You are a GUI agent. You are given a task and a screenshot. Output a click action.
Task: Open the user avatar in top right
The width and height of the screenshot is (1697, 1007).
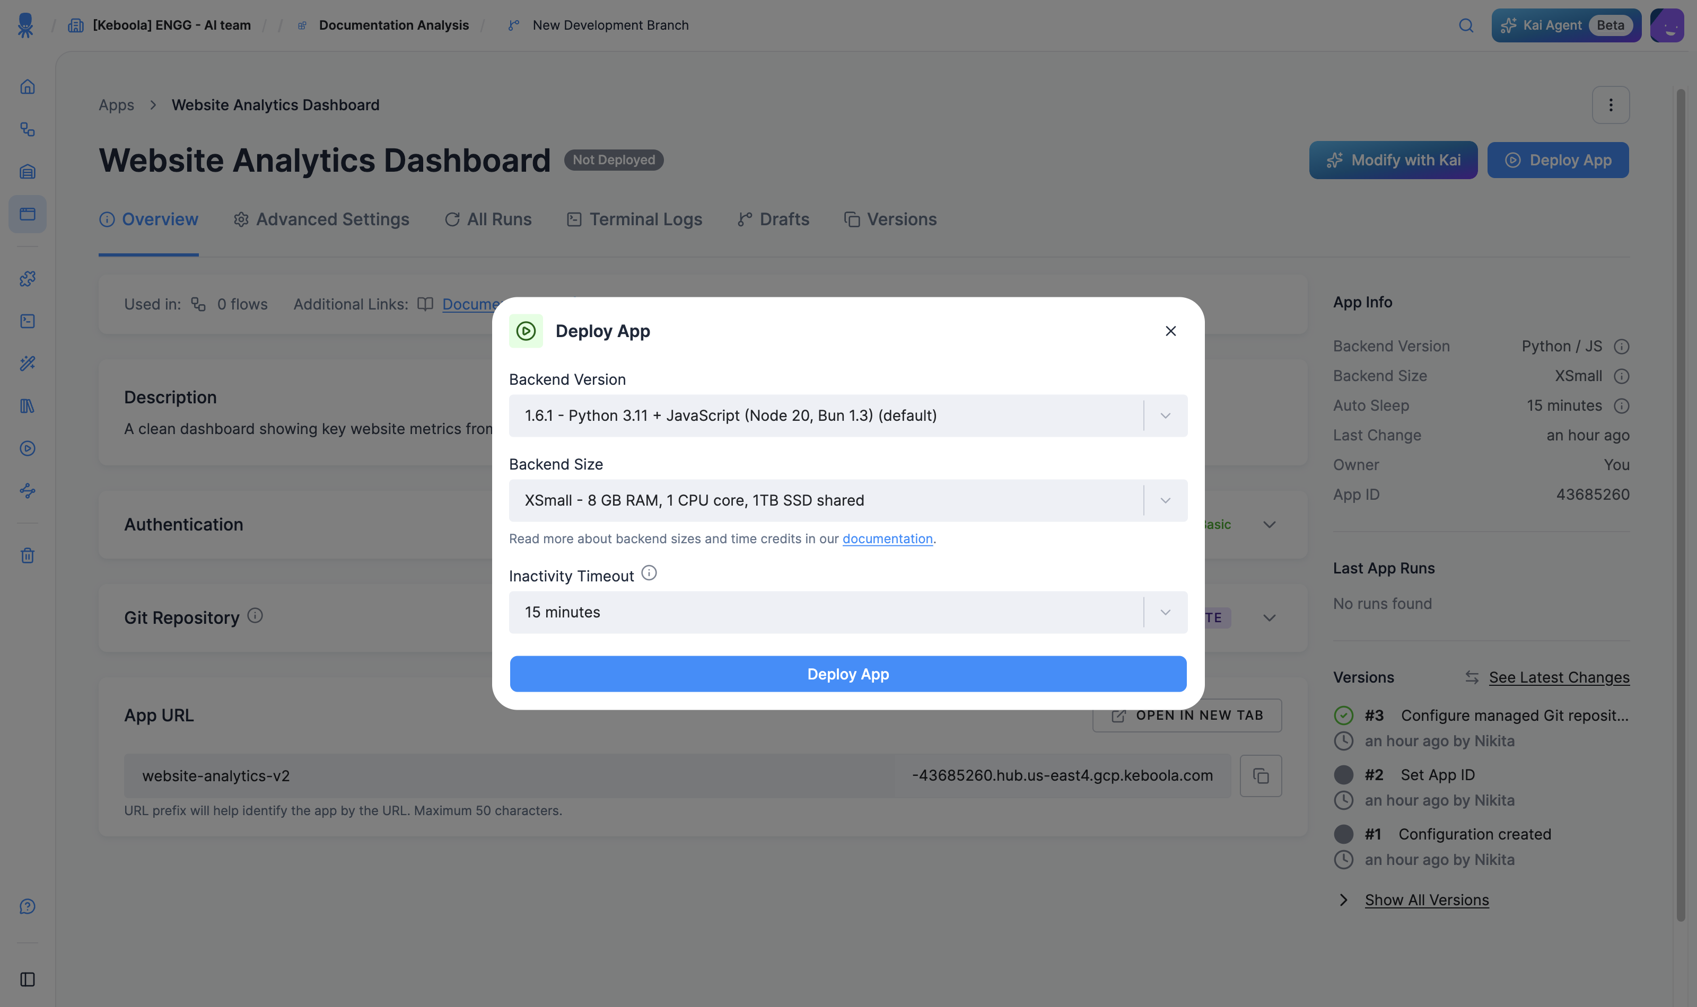[x=1667, y=25]
